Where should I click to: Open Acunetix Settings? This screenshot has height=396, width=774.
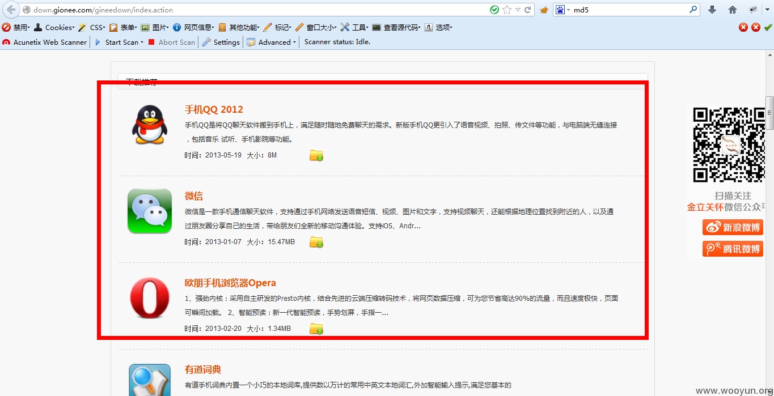tap(221, 42)
